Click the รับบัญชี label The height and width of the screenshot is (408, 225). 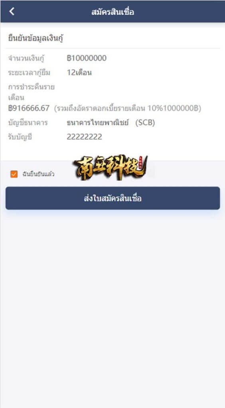[x=20, y=137]
